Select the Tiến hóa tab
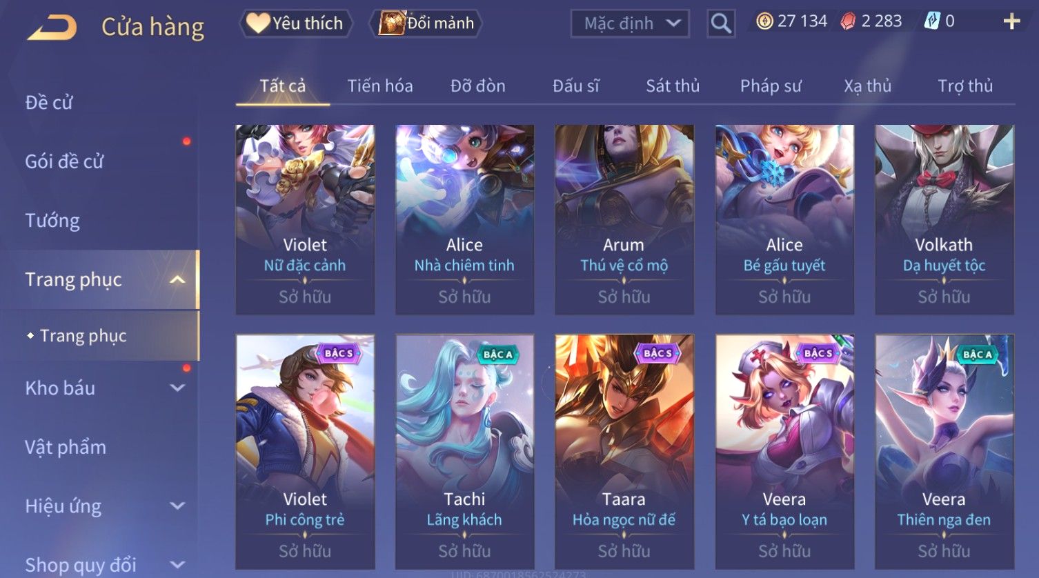1039x578 pixels. (x=380, y=86)
